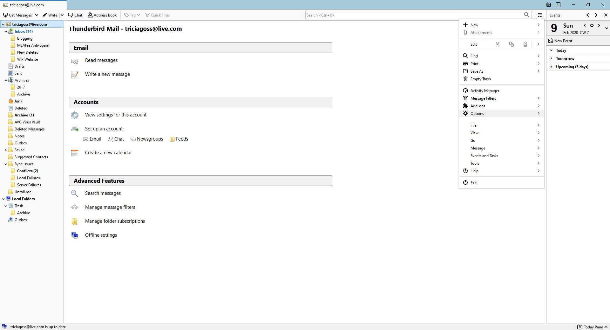Click Manage folder subscriptions
Image resolution: width=610 pixels, height=330 pixels.
[x=115, y=221]
